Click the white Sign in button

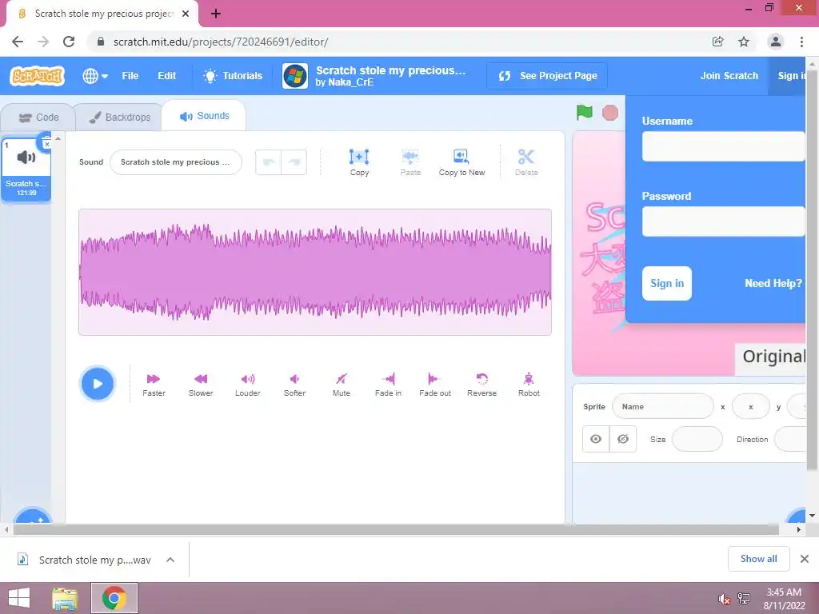667,284
